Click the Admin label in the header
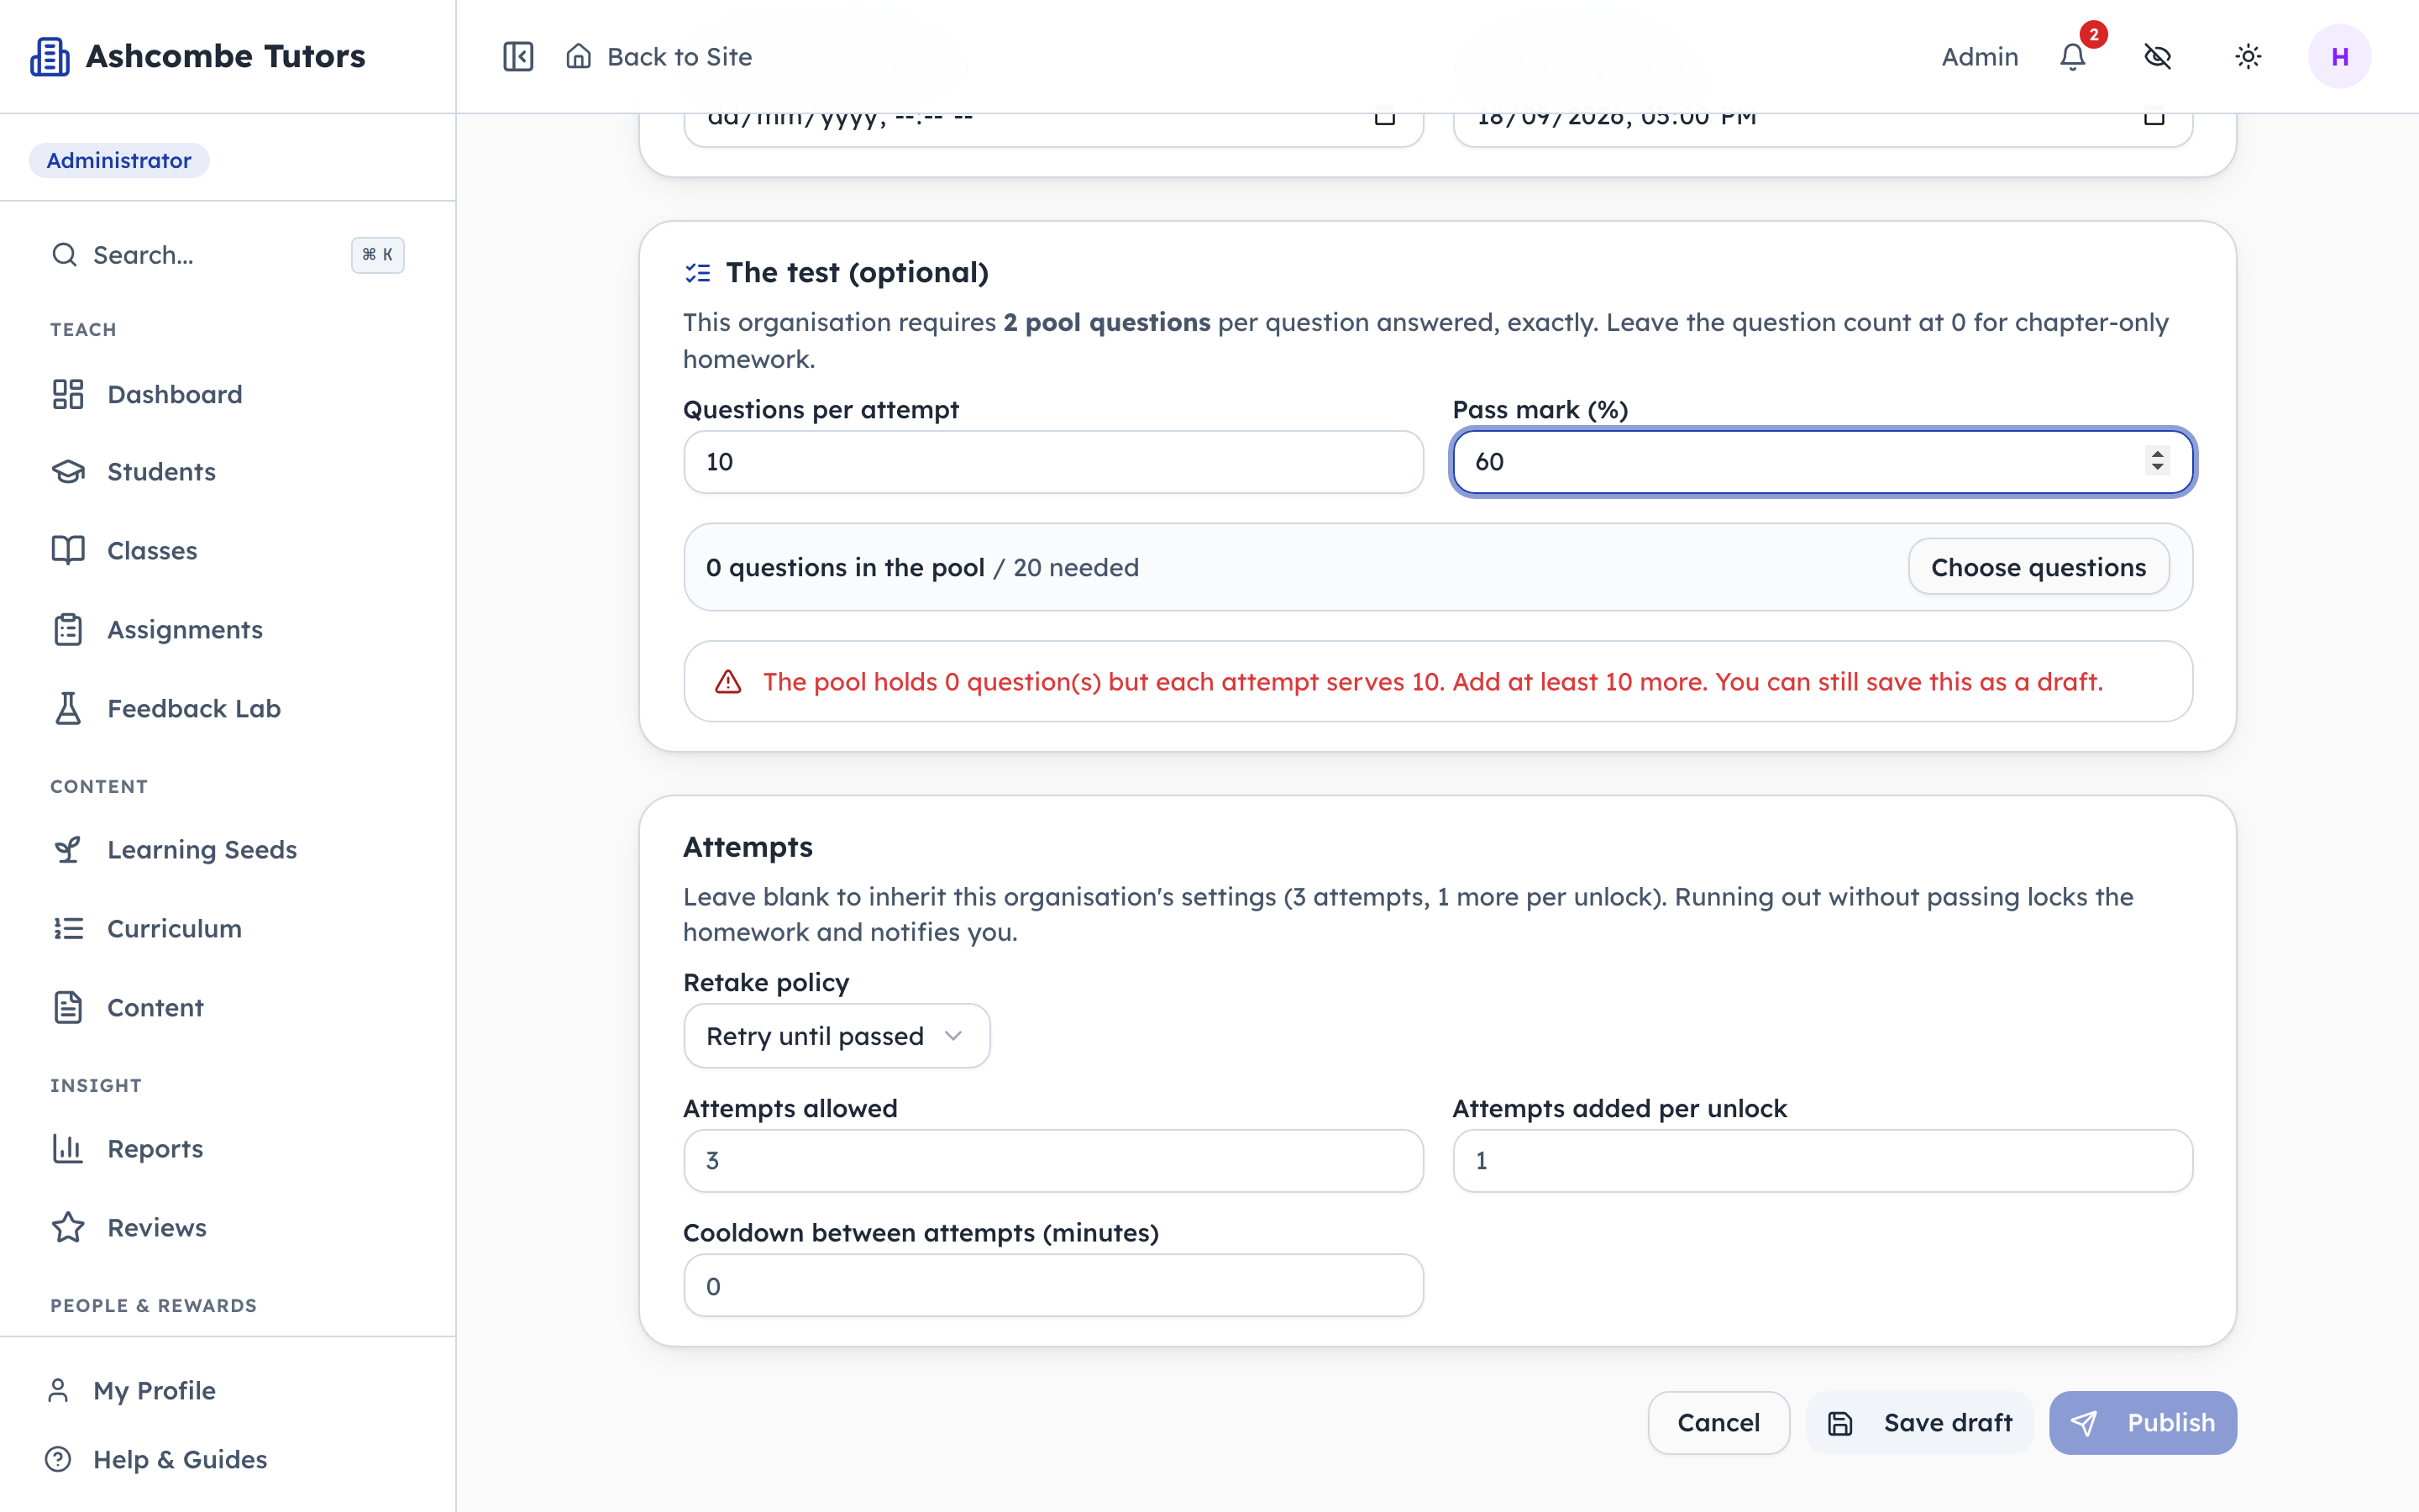 [x=1979, y=57]
